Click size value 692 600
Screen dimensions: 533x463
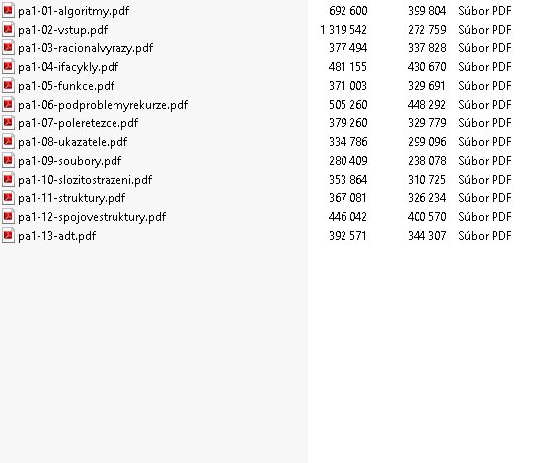point(348,11)
